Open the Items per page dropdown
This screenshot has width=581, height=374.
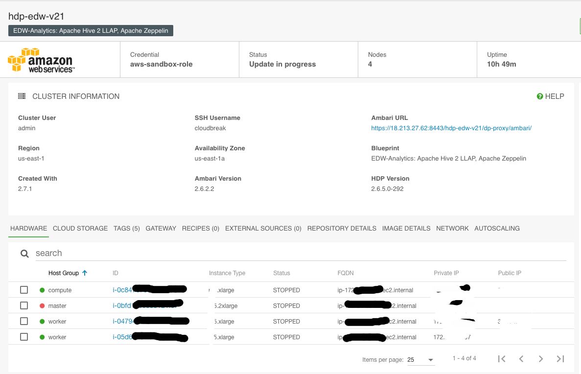coord(421,359)
